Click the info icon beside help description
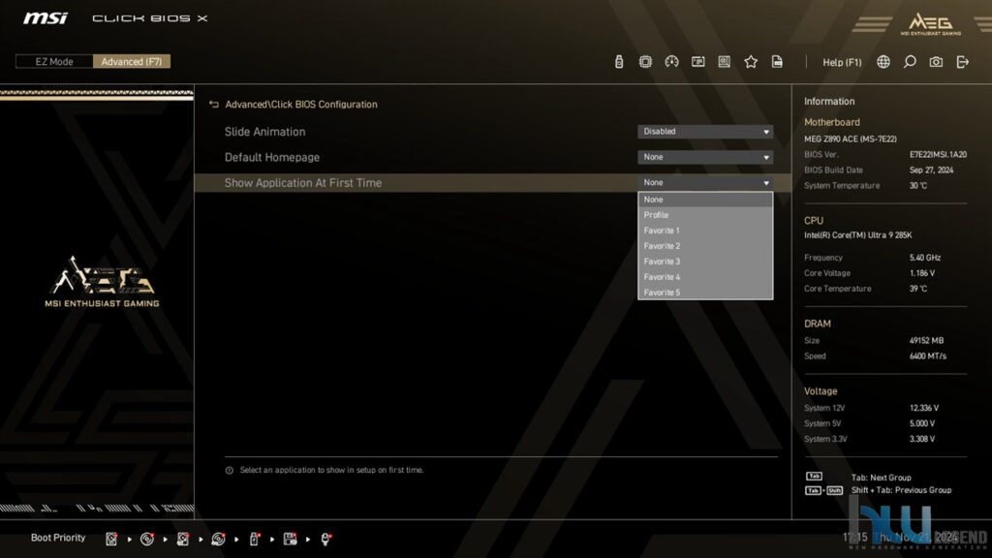 (x=230, y=470)
